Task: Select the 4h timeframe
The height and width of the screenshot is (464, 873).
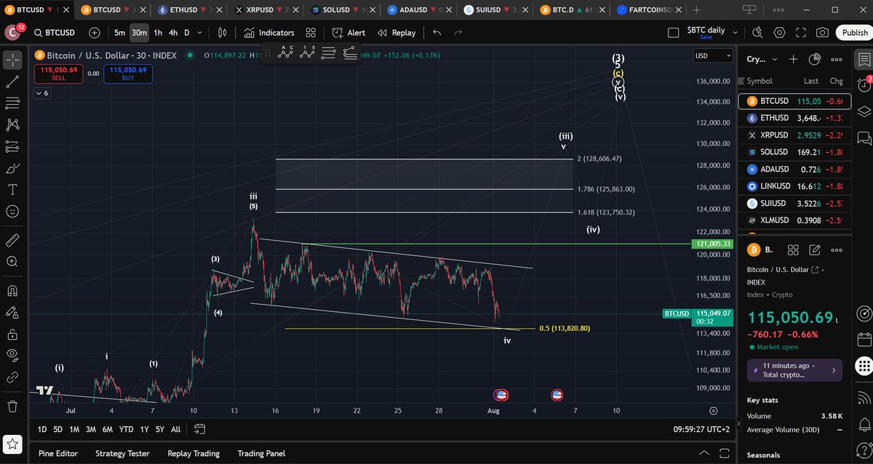Action: tap(173, 33)
